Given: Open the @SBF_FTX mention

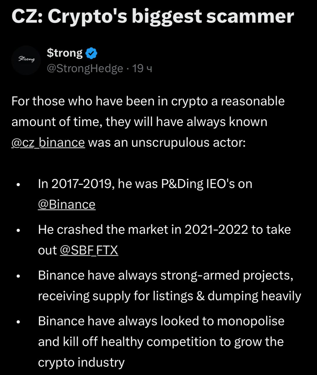Looking at the screenshot, I should pyautogui.click(x=89, y=250).
